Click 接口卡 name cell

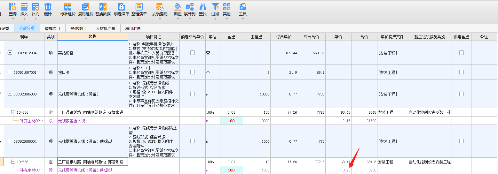[93, 72]
